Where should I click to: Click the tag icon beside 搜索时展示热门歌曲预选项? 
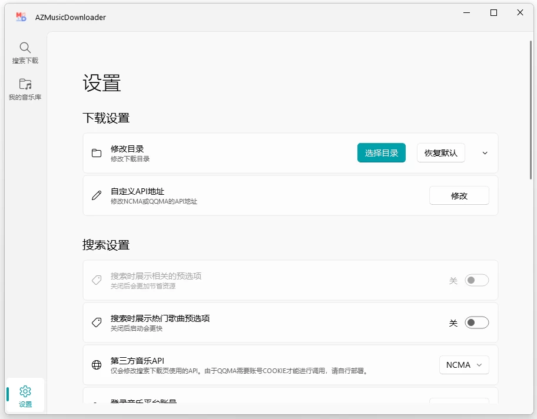point(97,322)
